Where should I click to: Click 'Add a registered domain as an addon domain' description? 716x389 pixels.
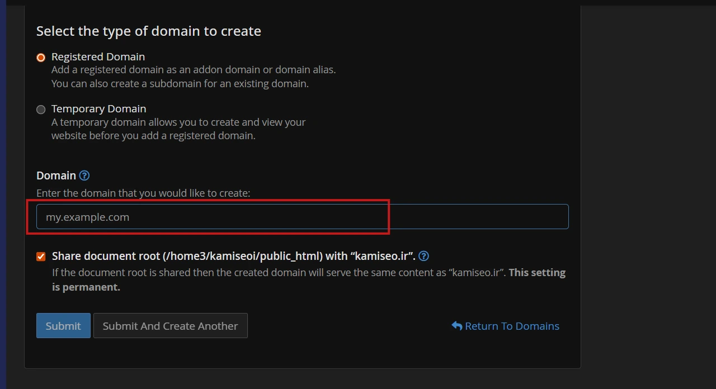pyautogui.click(x=194, y=77)
